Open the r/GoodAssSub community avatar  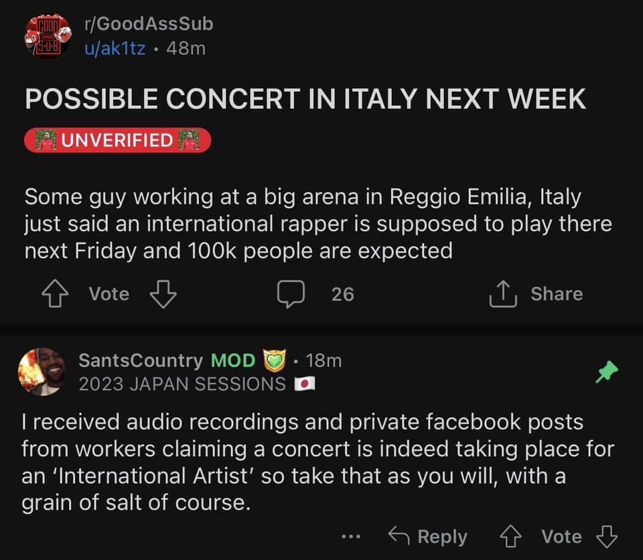[x=48, y=36]
